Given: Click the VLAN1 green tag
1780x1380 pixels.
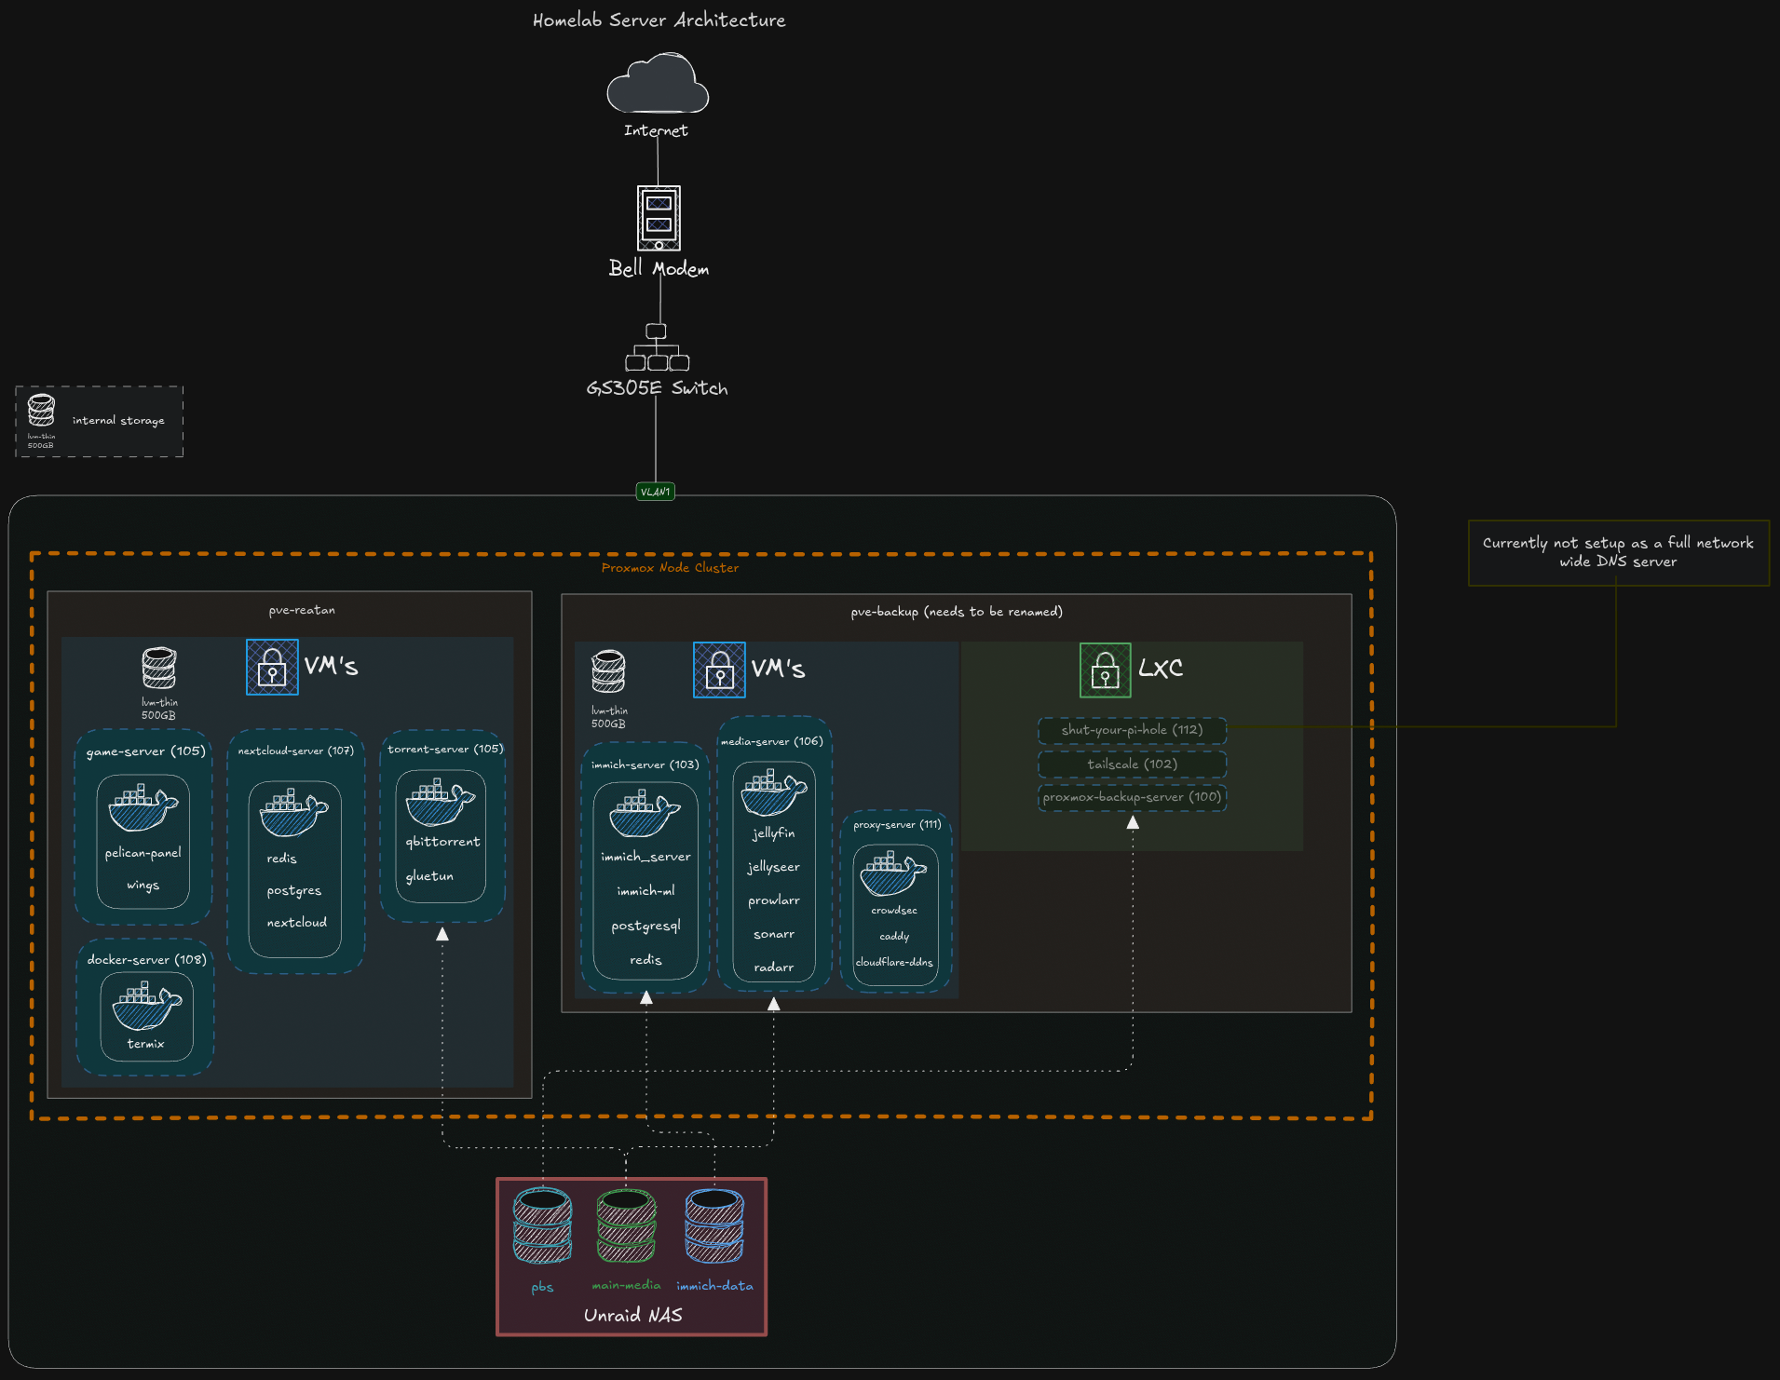Looking at the screenshot, I should tap(655, 492).
